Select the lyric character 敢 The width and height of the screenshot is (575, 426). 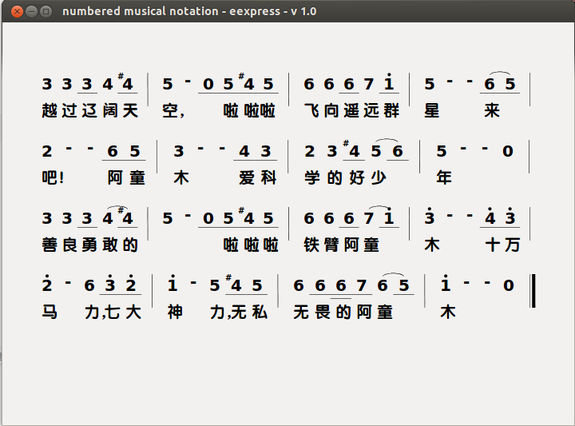coord(110,245)
